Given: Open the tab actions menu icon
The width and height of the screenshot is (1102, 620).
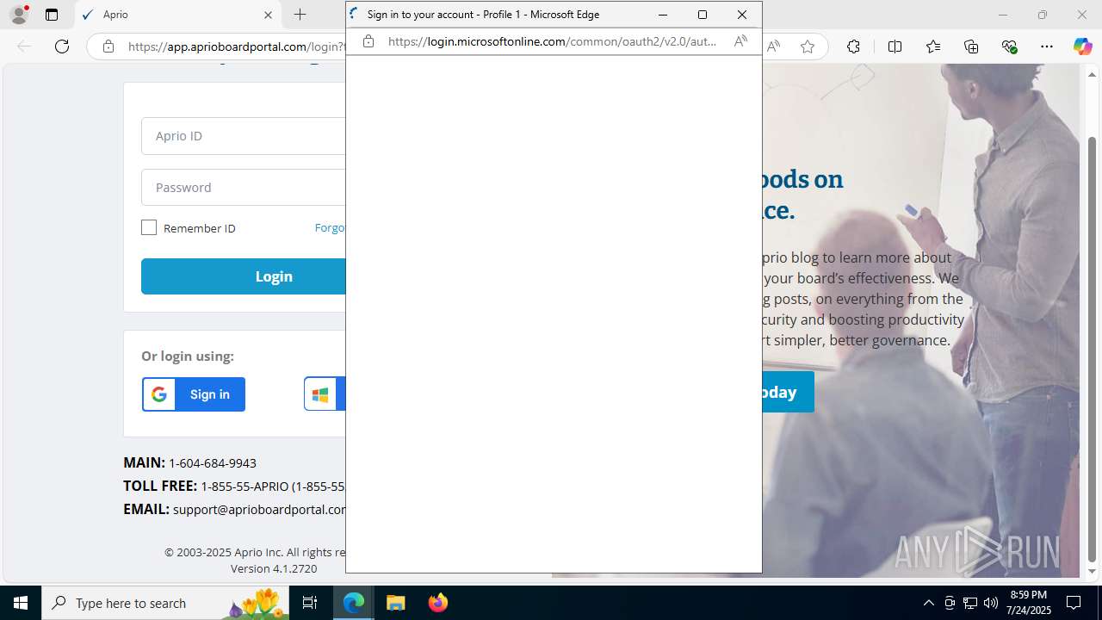Looking at the screenshot, I should coord(52,15).
